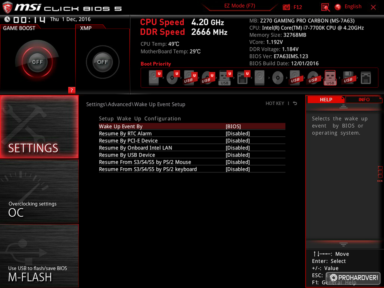Click the Settings\Advanced\Wake Up Event Setup breadcrumb
Image resolution: width=384 pixels, height=288 pixels.
pyautogui.click(x=136, y=104)
